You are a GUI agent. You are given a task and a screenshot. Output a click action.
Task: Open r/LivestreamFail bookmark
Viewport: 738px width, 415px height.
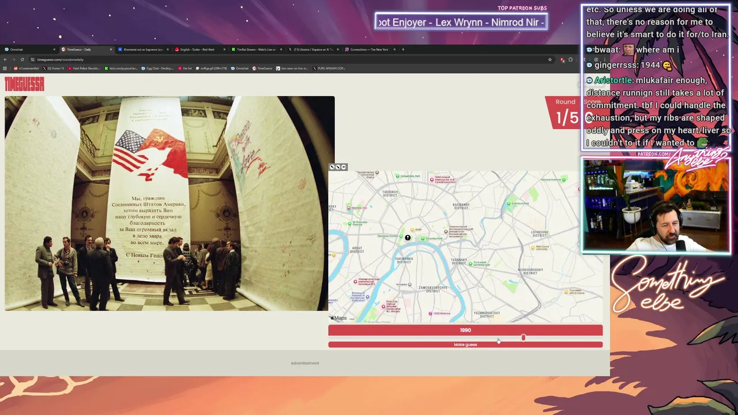[x=25, y=68]
